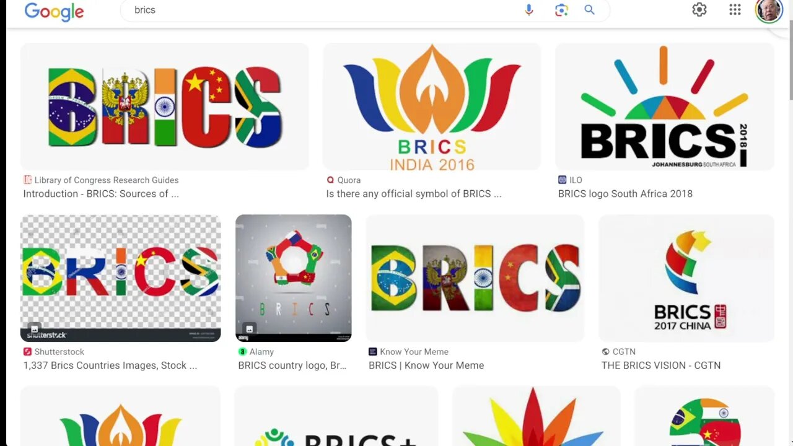Open 'Introduction - BRICS: Sources of ...' link
The image size is (793, 446).
[x=101, y=194]
